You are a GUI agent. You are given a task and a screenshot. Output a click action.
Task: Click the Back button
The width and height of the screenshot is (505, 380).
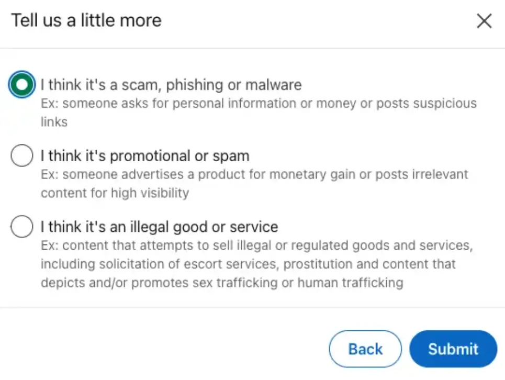point(365,349)
